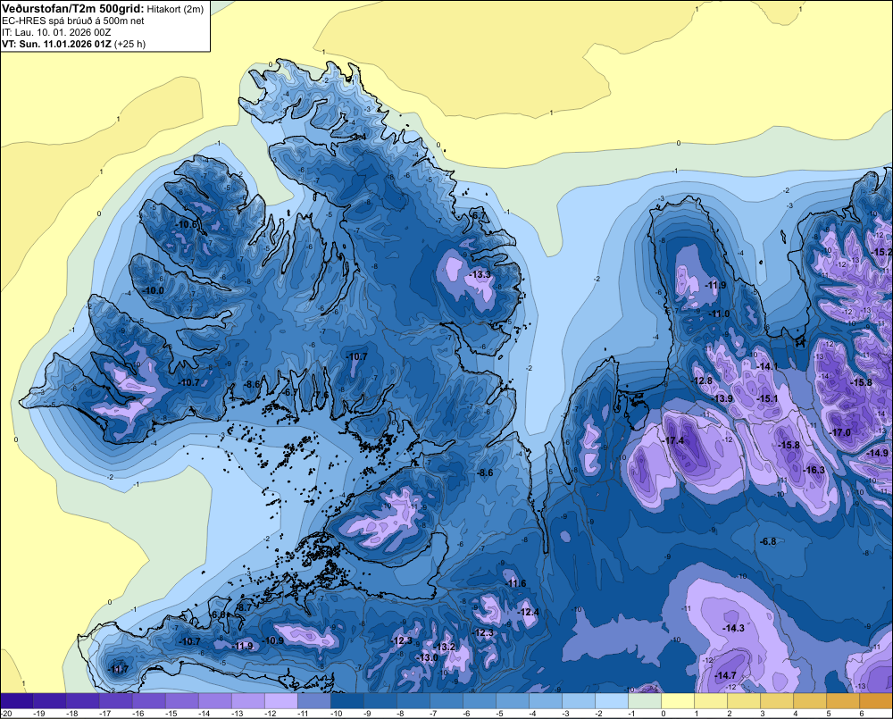The height and width of the screenshot is (719, 893).
Task: Click the -13.2 temperature label
Action: point(446,647)
